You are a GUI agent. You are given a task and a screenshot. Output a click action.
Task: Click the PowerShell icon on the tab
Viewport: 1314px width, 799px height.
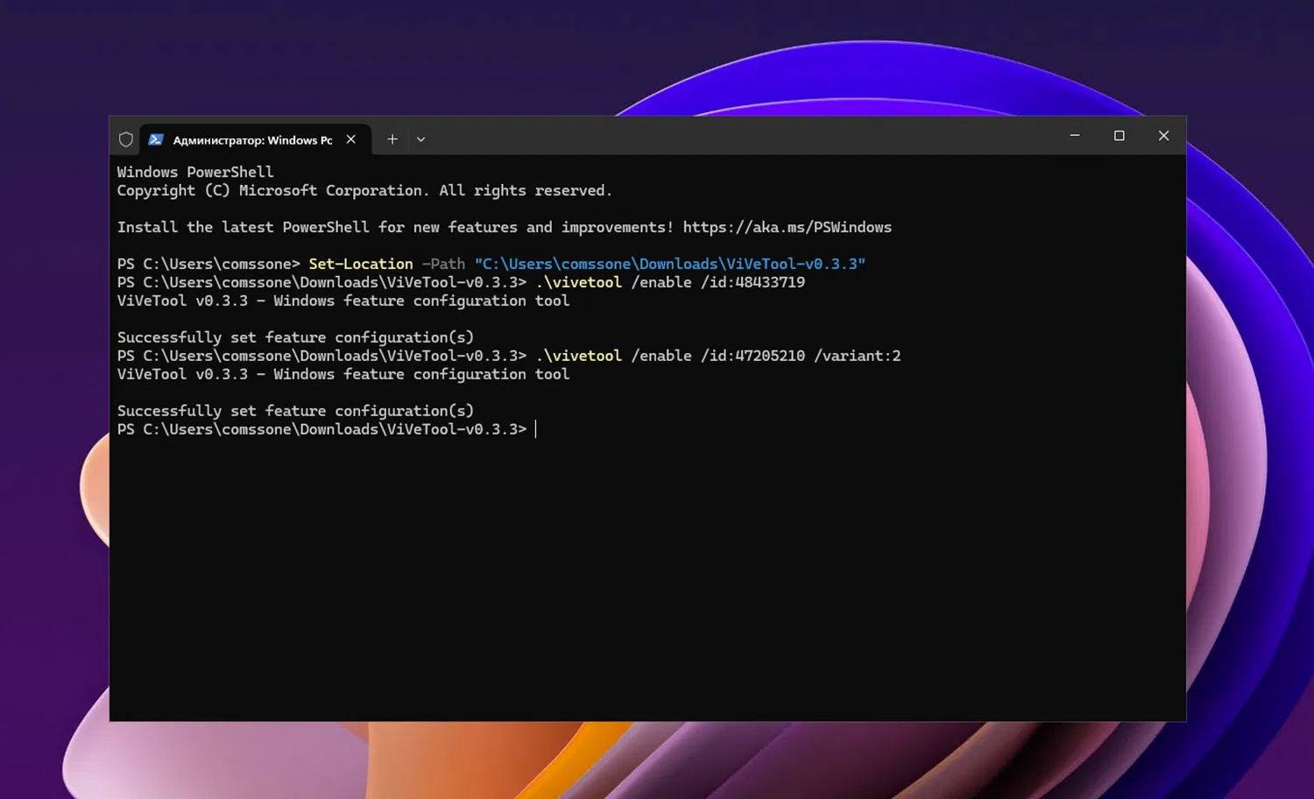156,139
